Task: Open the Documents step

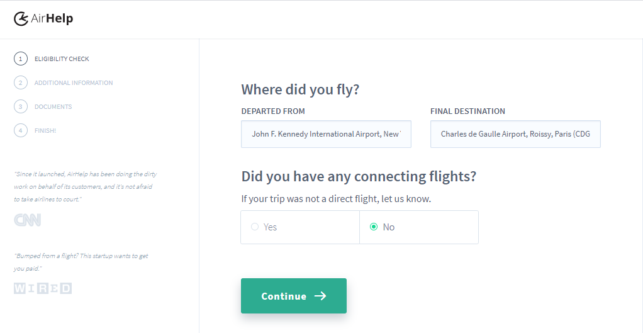Action: coord(53,106)
